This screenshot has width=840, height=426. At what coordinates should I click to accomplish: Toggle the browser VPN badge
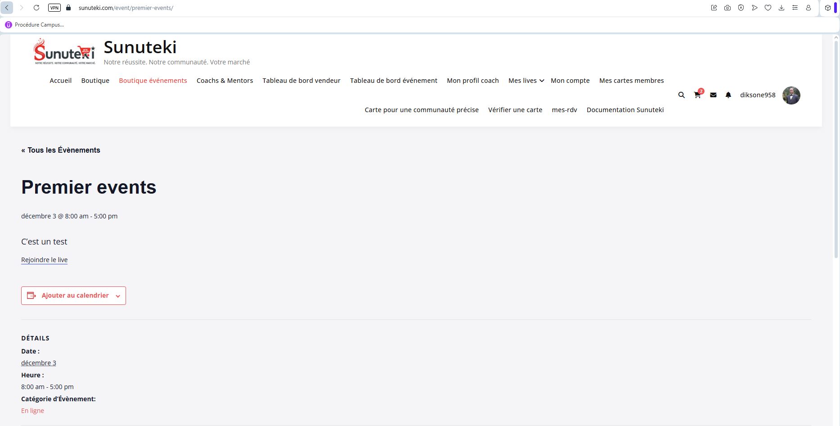(x=54, y=8)
